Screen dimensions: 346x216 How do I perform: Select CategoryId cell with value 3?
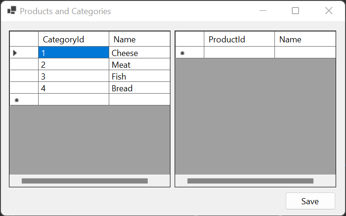(x=73, y=77)
